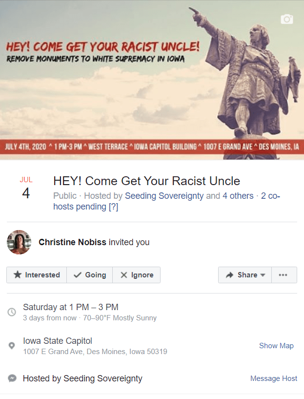The height and width of the screenshot is (399, 304).
Task: Mark yourself as Going to the event
Action: tap(89, 275)
